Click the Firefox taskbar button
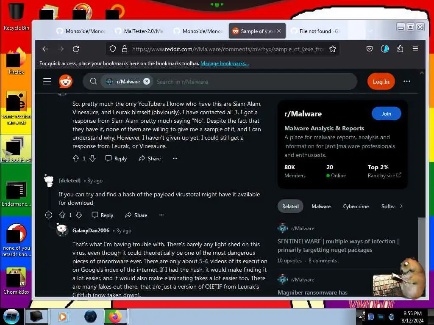Image resolution: width=434 pixels, height=325 pixels. (x=115, y=317)
